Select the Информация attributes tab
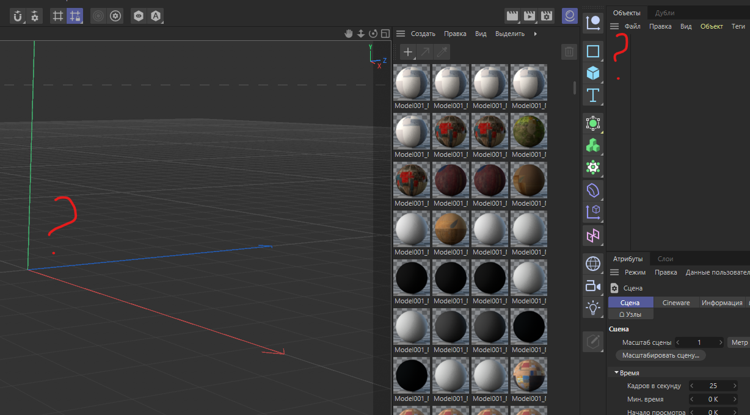The height and width of the screenshot is (415, 750). pos(722,303)
